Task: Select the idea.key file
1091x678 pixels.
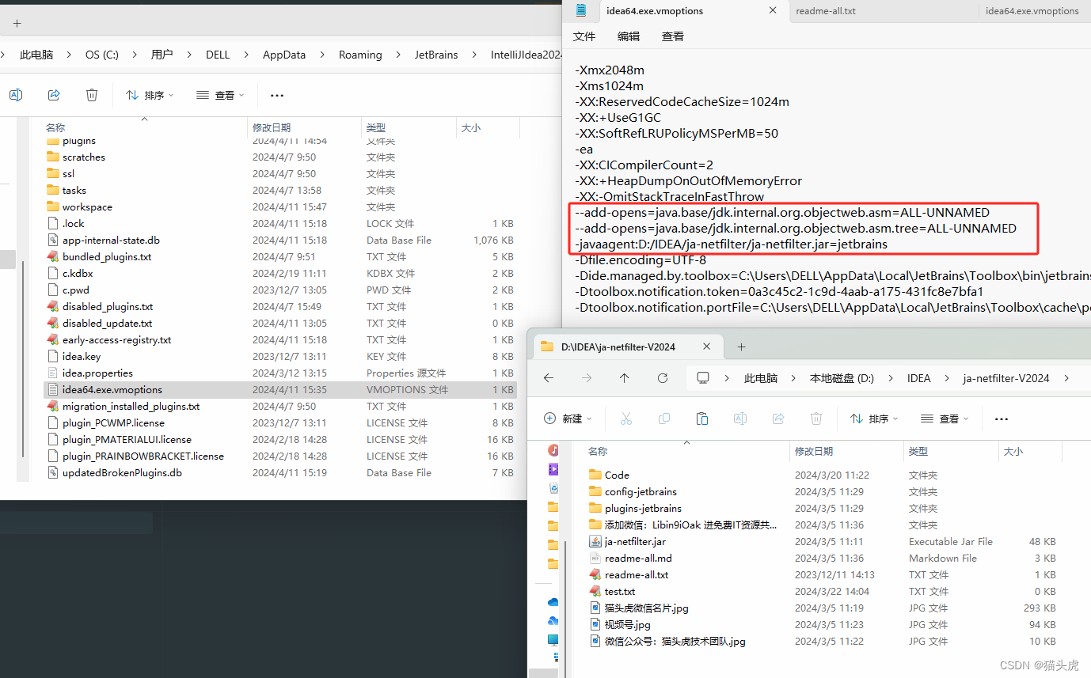Action: click(82, 356)
